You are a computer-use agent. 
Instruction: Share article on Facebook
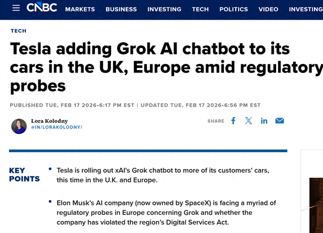coord(233,121)
